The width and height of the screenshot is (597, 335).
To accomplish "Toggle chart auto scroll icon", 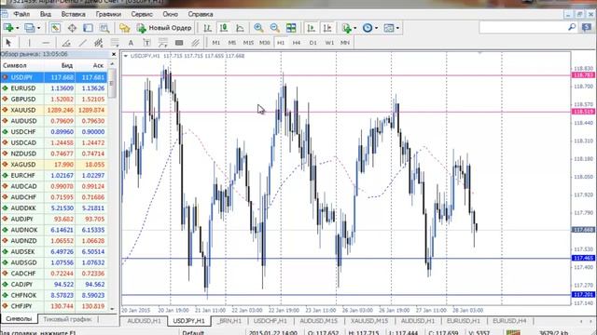I will tap(311, 28).
